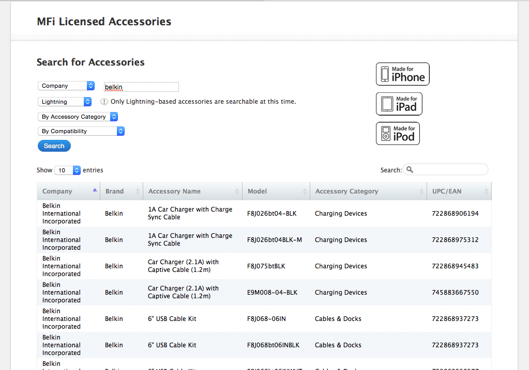Image resolution: width=529 pixels, height=370 pixels.
Task: Open the Company filter dropdown
Action: pyautogui.click(x=66, y=86)
